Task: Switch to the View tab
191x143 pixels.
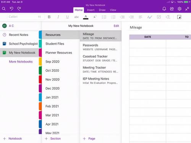Action: pos(113,10)
